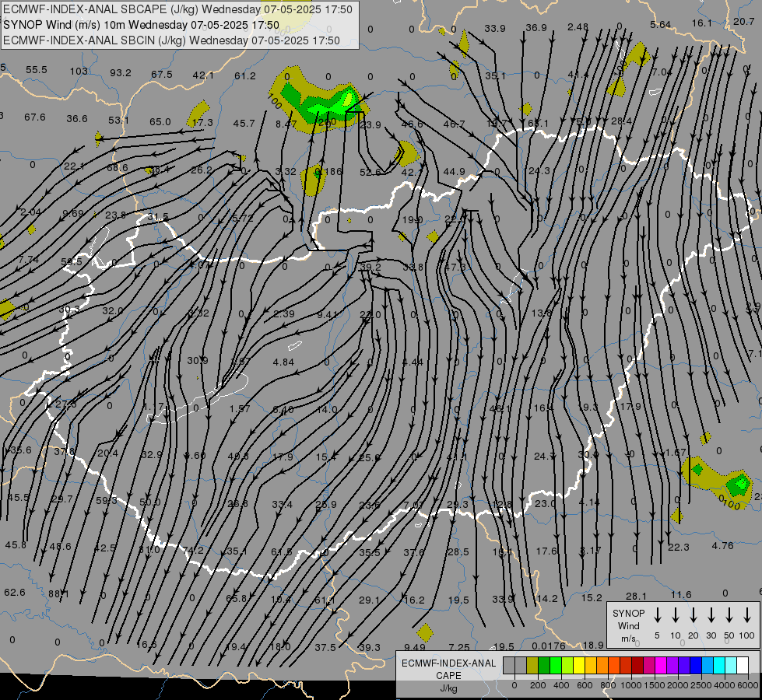This screenshot has height=700, width=762.
Task: Click the 1000 tick label on CAPE scale
Action: point(630,685)
